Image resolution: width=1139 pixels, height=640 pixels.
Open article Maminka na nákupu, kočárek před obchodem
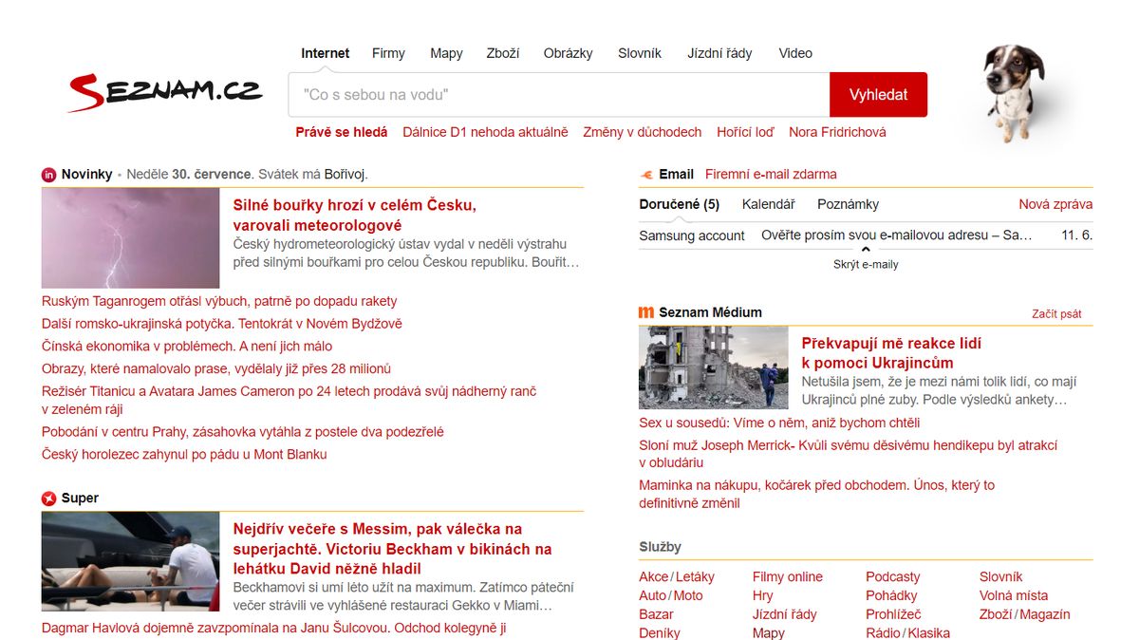point(816,494)
